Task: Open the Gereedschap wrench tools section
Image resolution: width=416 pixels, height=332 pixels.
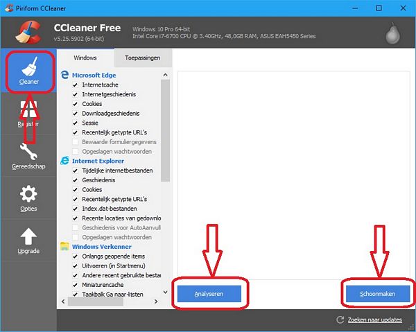Action: (28, 156)
